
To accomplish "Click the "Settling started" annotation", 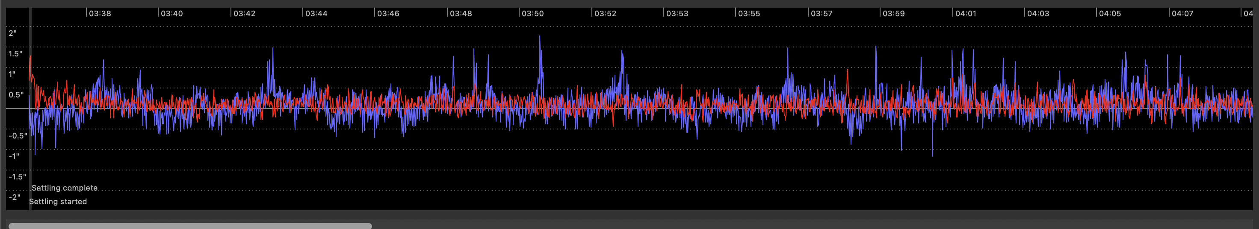I will (x=58, y=202).
